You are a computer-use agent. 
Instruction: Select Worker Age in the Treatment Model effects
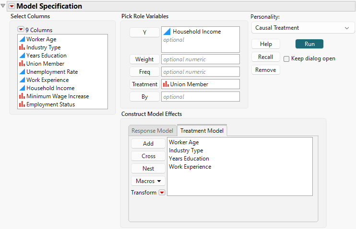[184, 142]
